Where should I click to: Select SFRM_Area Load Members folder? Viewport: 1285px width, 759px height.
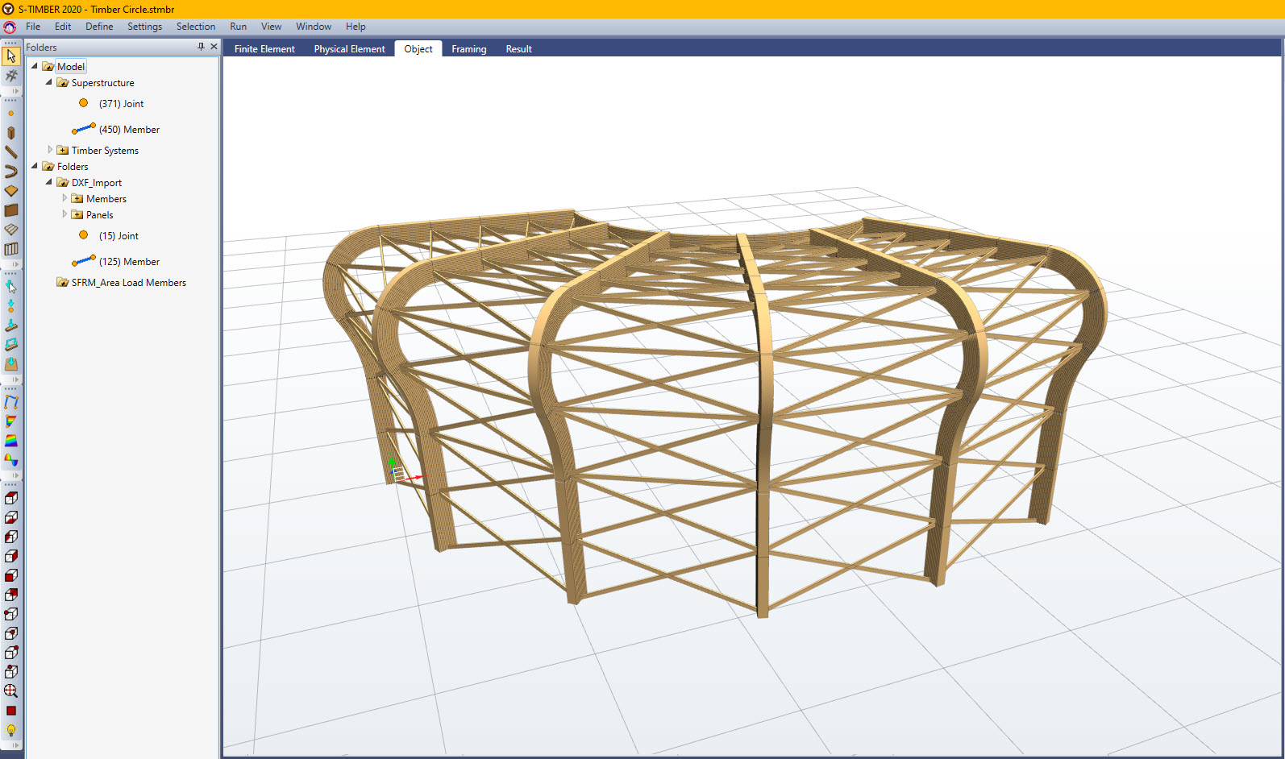coord(128,283)
